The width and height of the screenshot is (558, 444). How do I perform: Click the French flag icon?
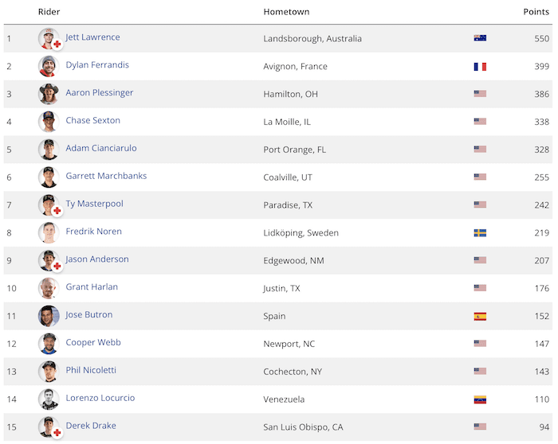[480, 66]
